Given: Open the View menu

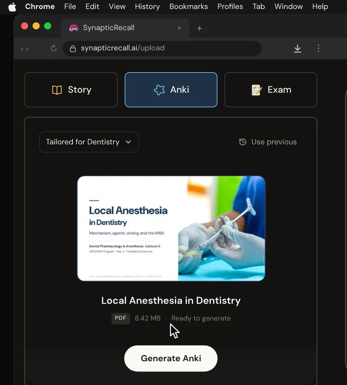Looking at the screenshot, I should click(117, 6).
